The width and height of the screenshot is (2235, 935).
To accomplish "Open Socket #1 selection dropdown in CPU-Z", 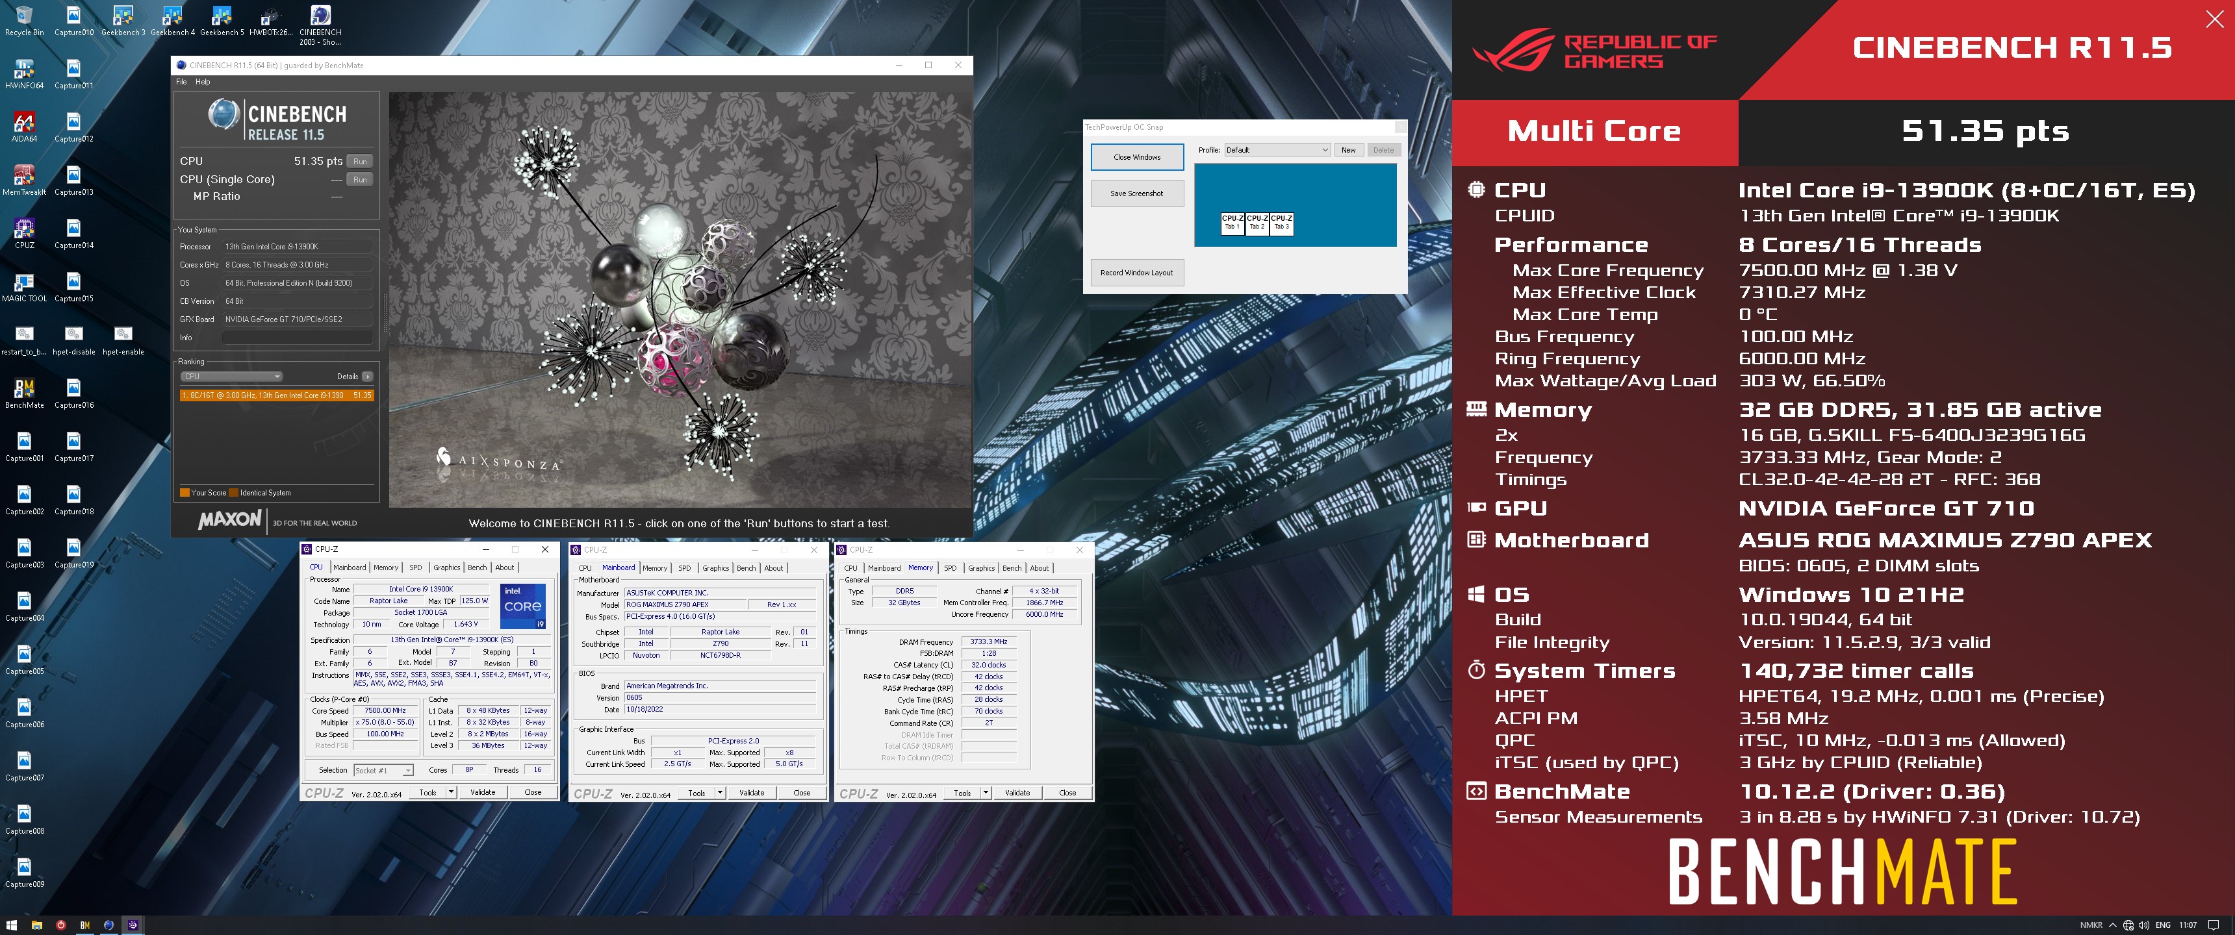I will point(383,770).
